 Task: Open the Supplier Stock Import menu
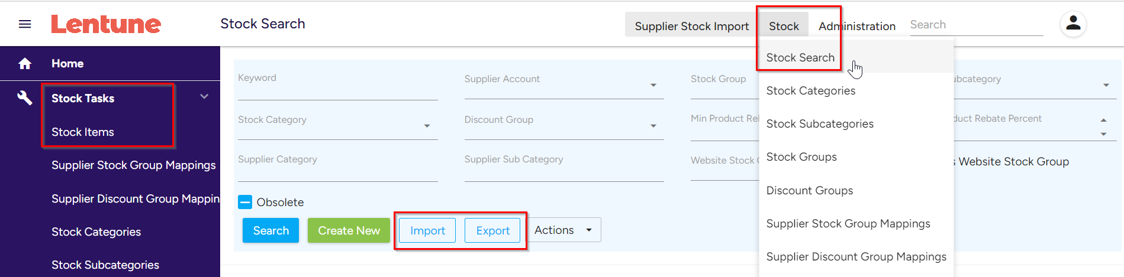[691, 26]
